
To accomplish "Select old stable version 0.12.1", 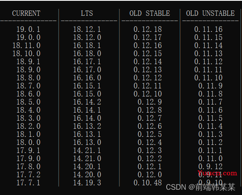I will coord(150,166).
